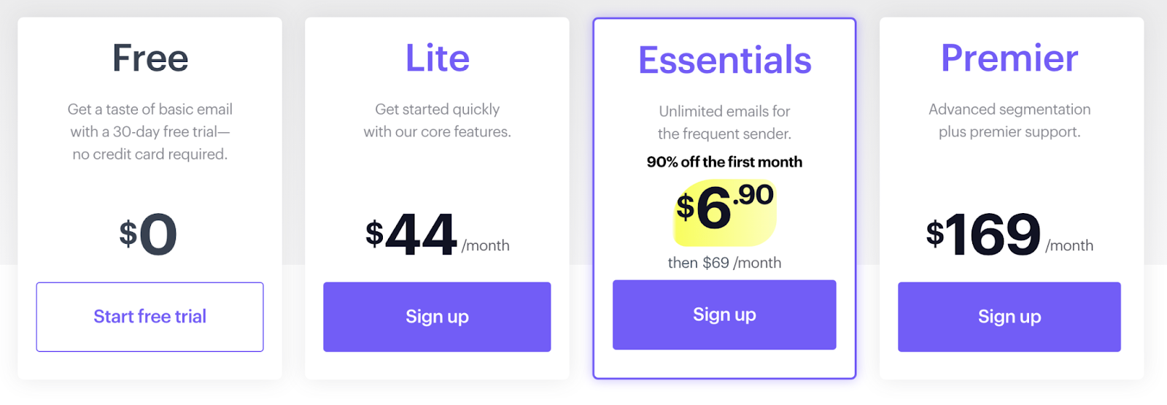Select the Free plan heading
The height and width of the screenshot is (405, 1167).
[x=150, y=58]
